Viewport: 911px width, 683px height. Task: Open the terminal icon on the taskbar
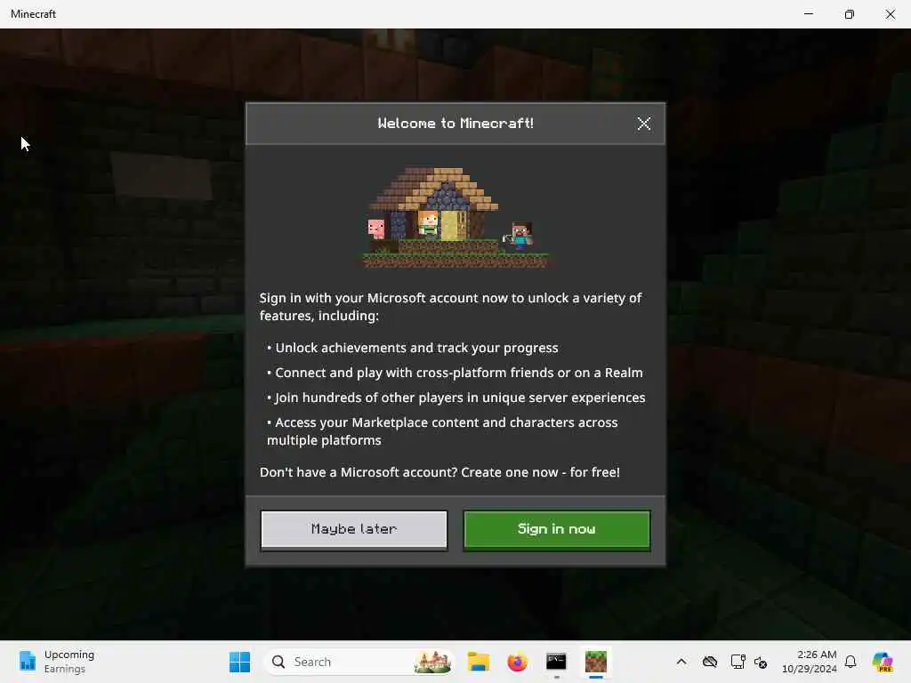click(x=556, y=662)
